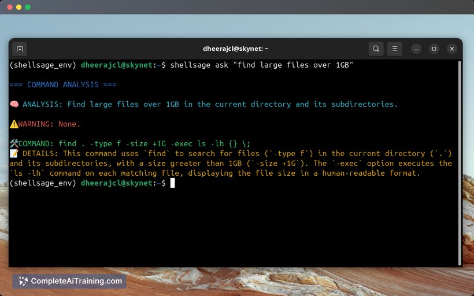Open the terminal hamburger menu
474x296 pixels.
[x=395, y=49]
